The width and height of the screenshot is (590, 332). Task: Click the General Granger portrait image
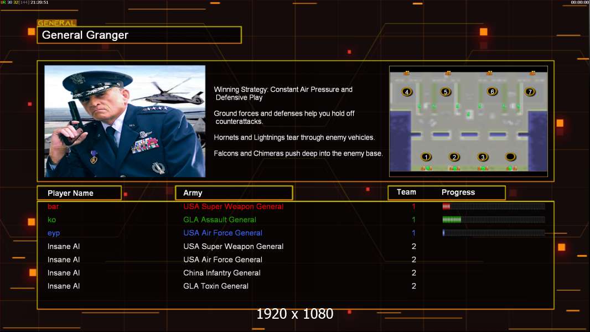(x=125, y=121)
